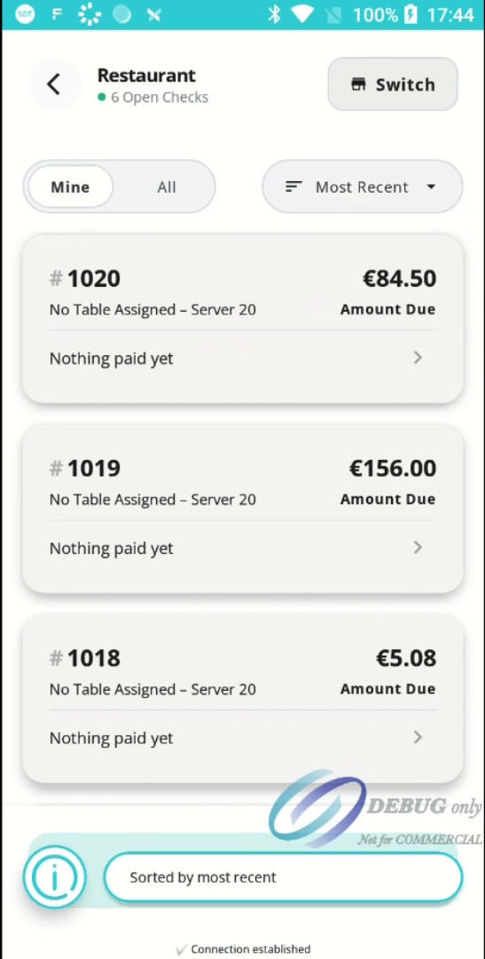
Task: Click the Switch button
Action: [393, 84]
